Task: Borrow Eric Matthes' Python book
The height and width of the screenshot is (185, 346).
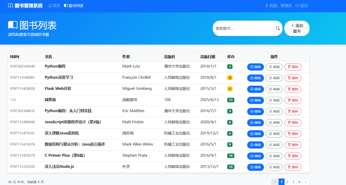Action: (255, 111)
